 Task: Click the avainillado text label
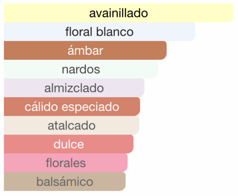[119, 13]
